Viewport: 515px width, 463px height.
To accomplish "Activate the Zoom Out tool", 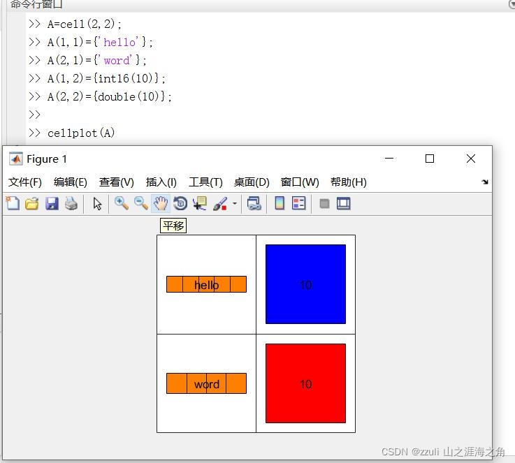I will pyautogui.click(x=141, y=203).
